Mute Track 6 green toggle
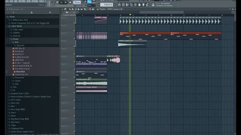Screen dimensions: 241x135 point(74,61)
